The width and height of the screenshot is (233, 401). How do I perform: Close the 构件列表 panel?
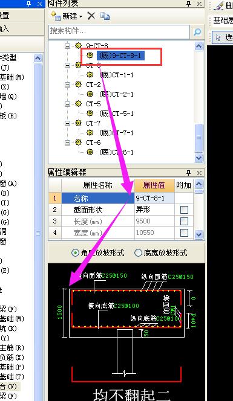200,4
